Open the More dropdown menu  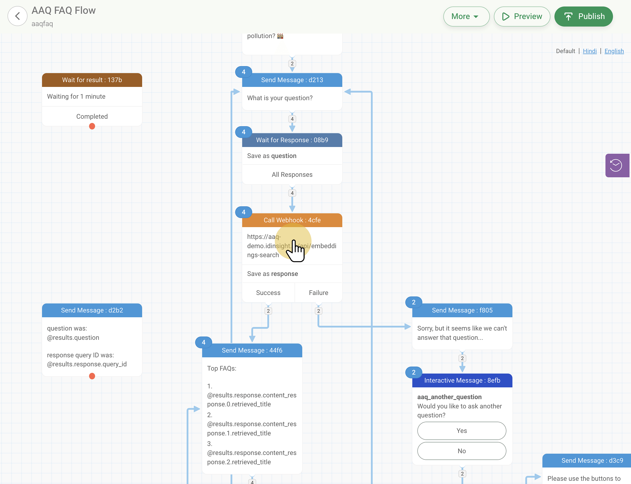(x=466, y=17)
